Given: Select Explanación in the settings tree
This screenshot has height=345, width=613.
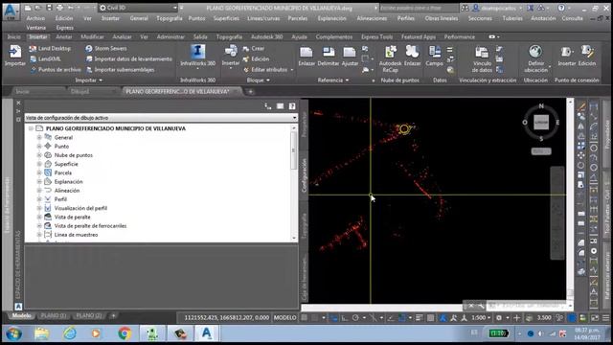Looking at the screenshot, I should click(x=68, y=181).
